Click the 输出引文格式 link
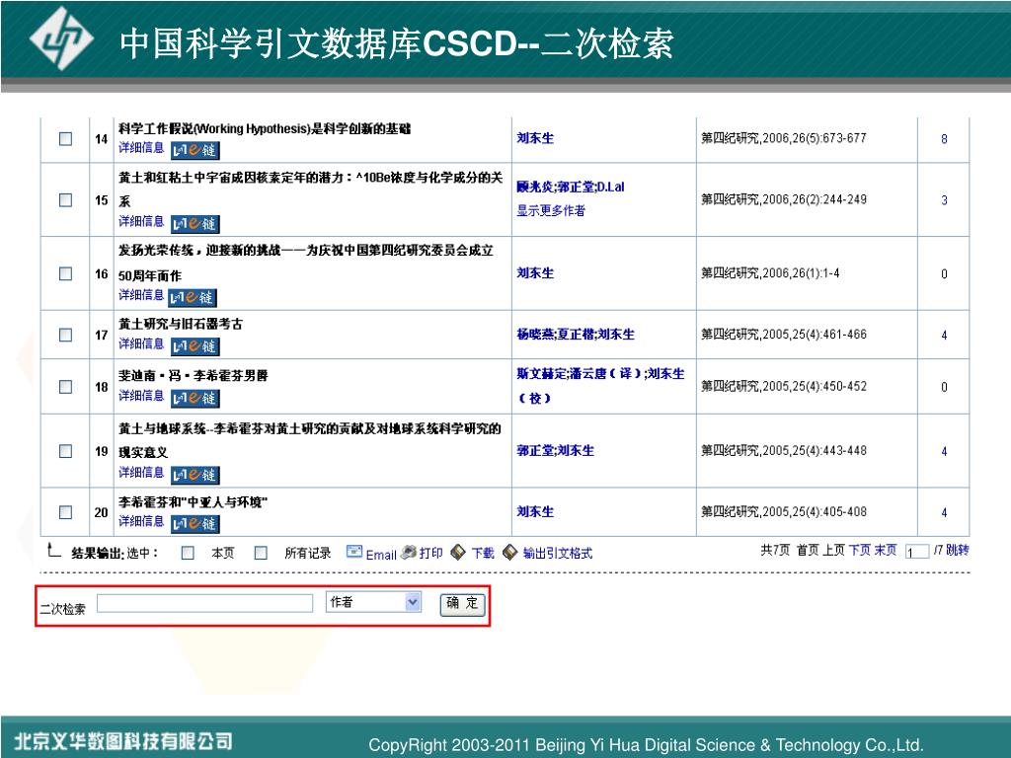The height and width of the screenshot is (758, 1011). point(558,553)
